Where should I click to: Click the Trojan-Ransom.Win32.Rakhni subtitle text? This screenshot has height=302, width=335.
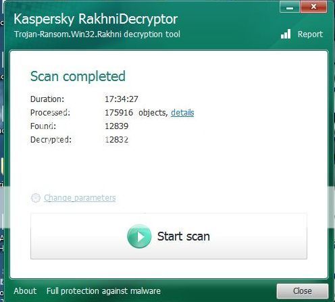coord(97,34)
